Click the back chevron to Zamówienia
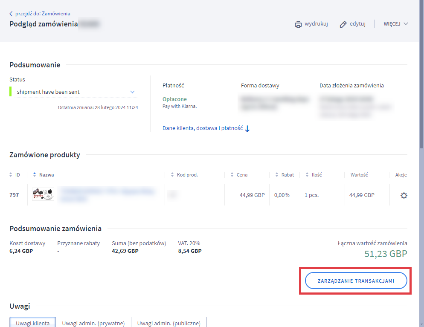The height and width of the screenshot is (327, 424). tap(11, 14)
